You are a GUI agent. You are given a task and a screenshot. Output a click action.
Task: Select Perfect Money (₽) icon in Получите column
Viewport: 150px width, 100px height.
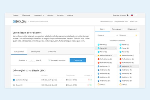tap(120, 59)
